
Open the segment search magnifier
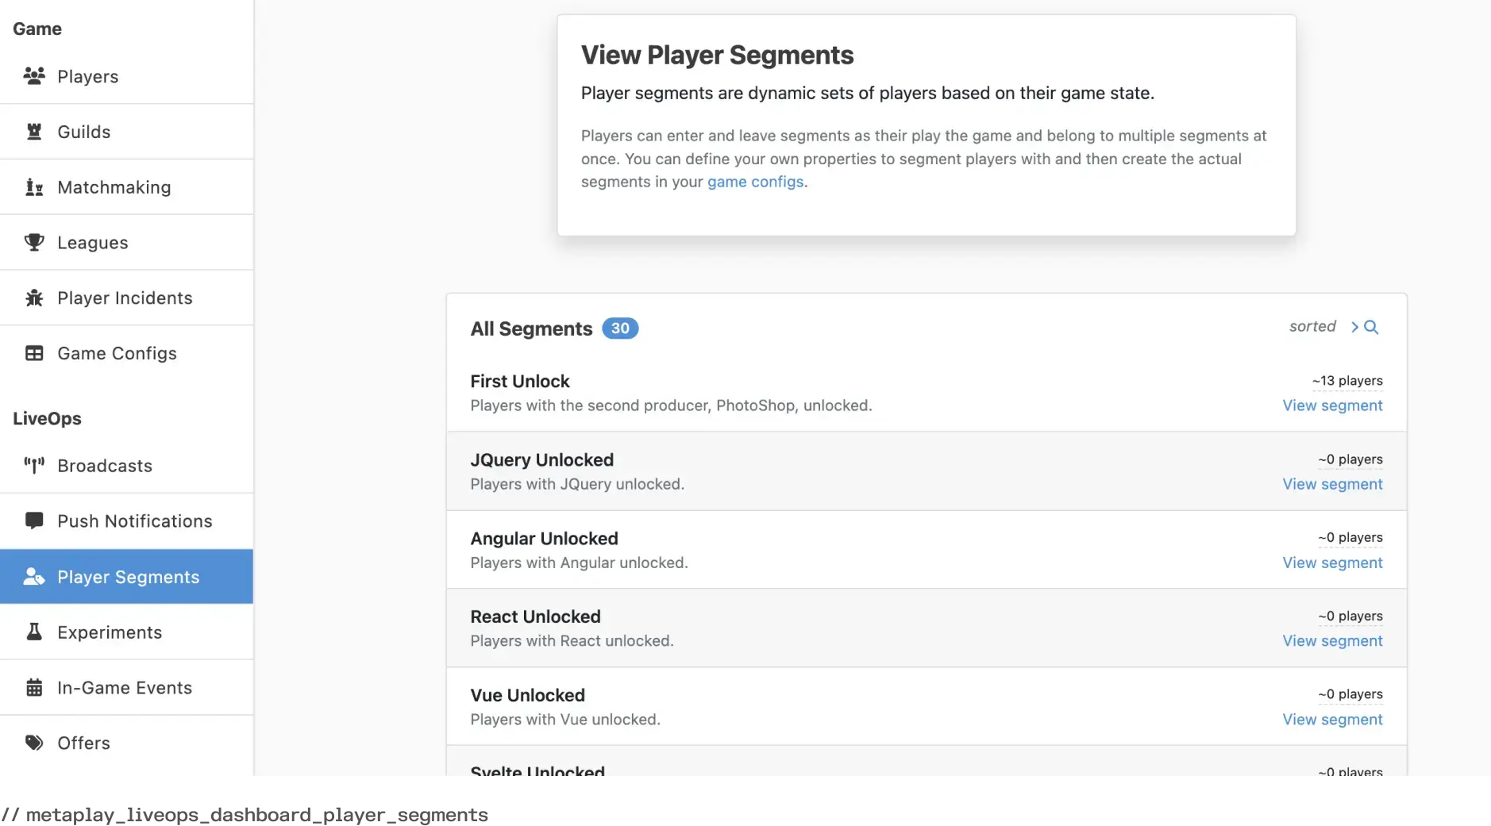1370,327
